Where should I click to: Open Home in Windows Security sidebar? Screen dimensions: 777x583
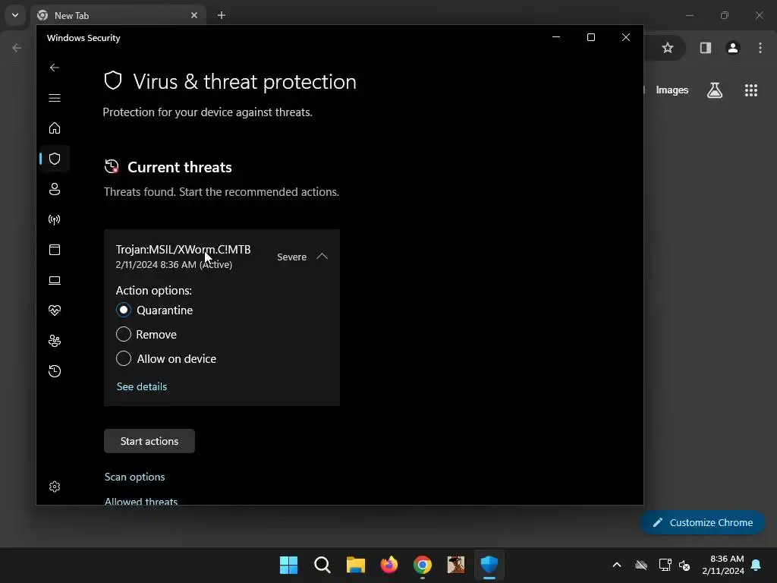click(x=55, y=128)
